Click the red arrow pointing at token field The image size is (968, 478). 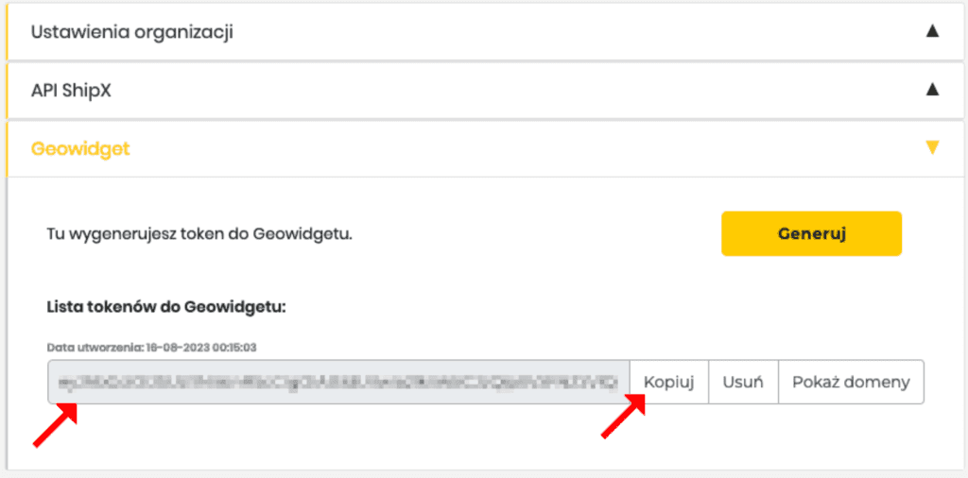click(x=55, y=424)
